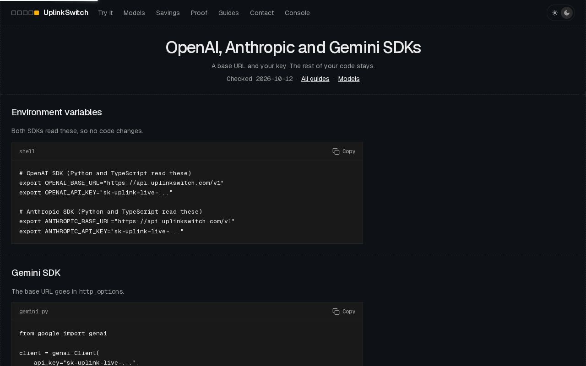
Task: Open Guides in the top navigation
Action: [228, 13]
